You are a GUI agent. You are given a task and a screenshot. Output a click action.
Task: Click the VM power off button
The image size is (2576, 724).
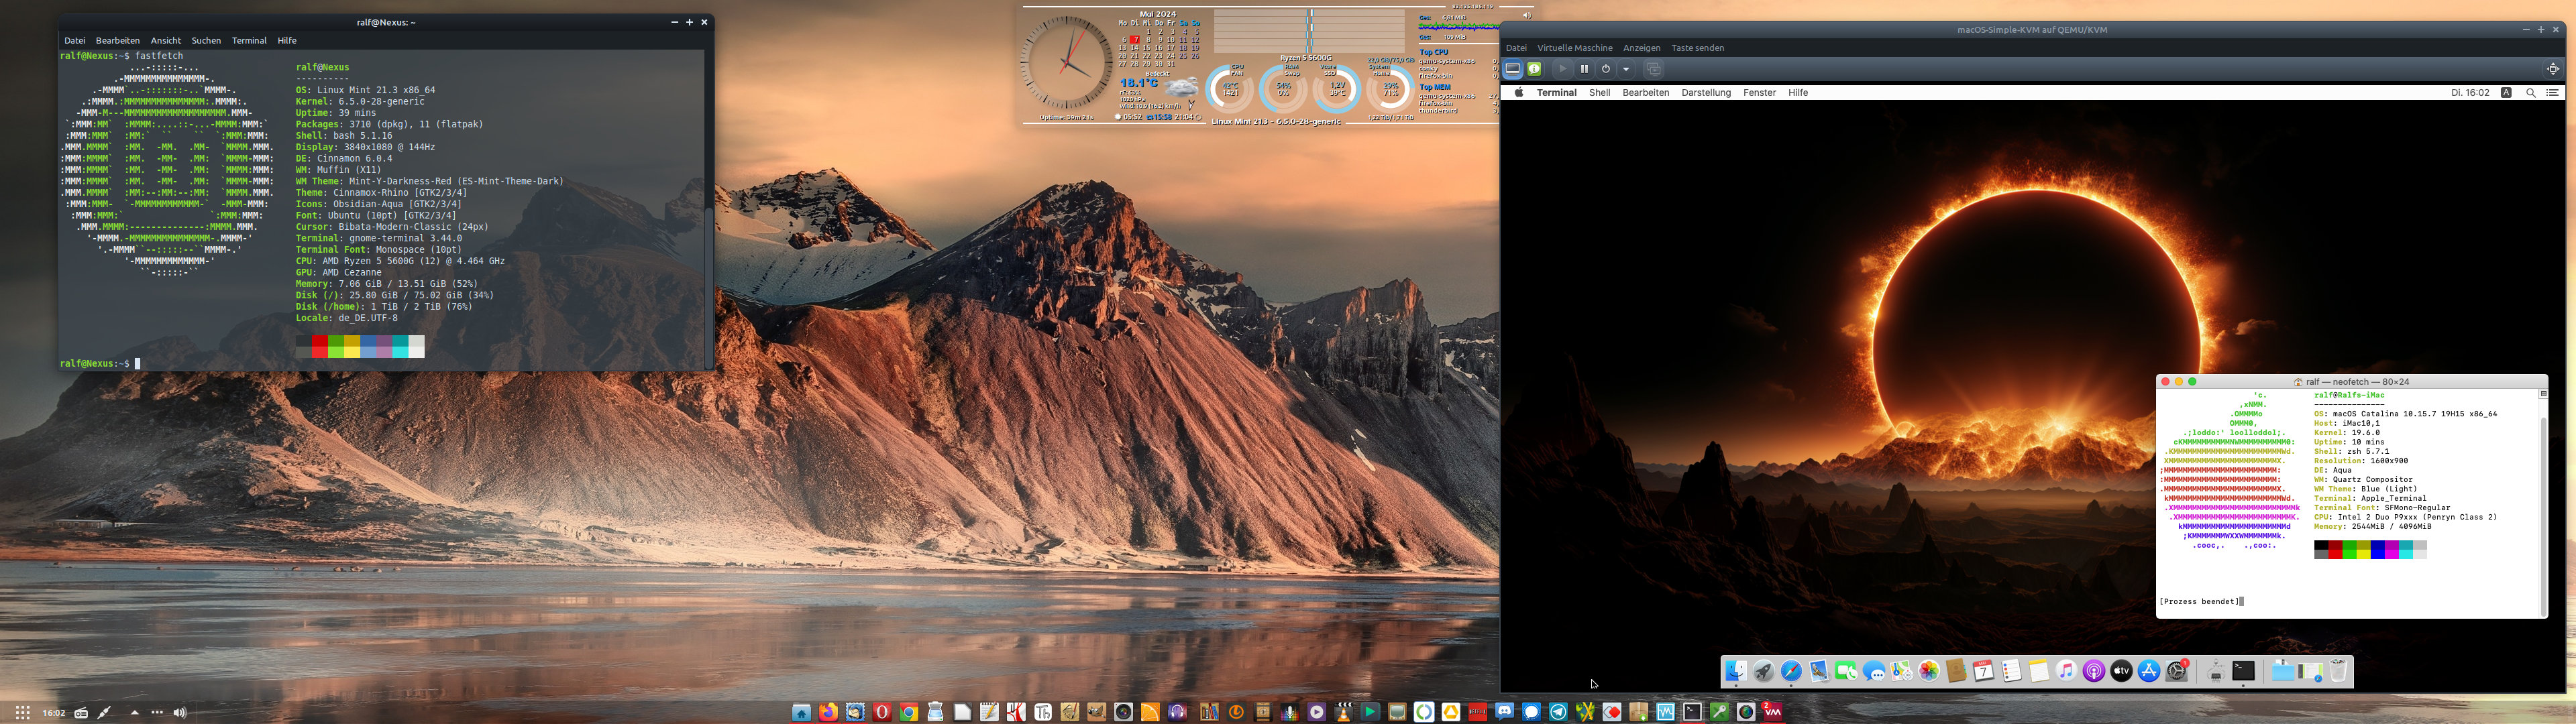point(1606,69)
